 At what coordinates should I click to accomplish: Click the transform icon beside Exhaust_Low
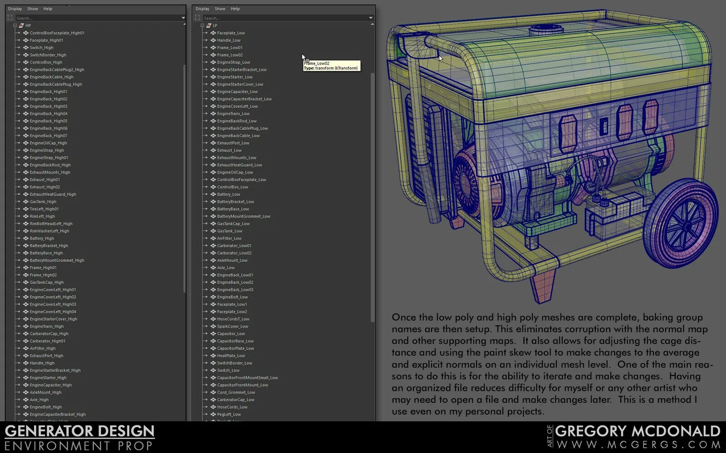213,150
